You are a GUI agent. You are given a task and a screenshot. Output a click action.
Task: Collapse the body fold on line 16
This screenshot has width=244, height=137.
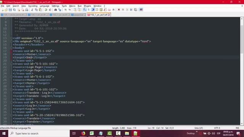tap(11, 48)
